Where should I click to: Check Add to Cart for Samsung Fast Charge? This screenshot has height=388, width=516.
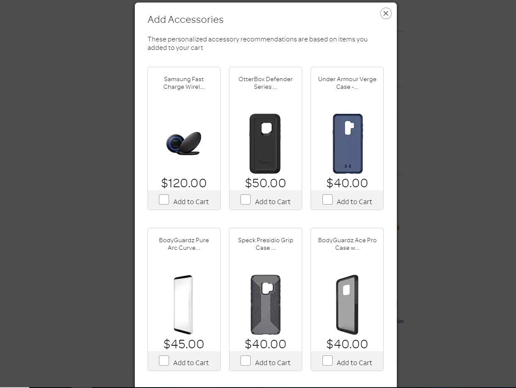point(164,199)
